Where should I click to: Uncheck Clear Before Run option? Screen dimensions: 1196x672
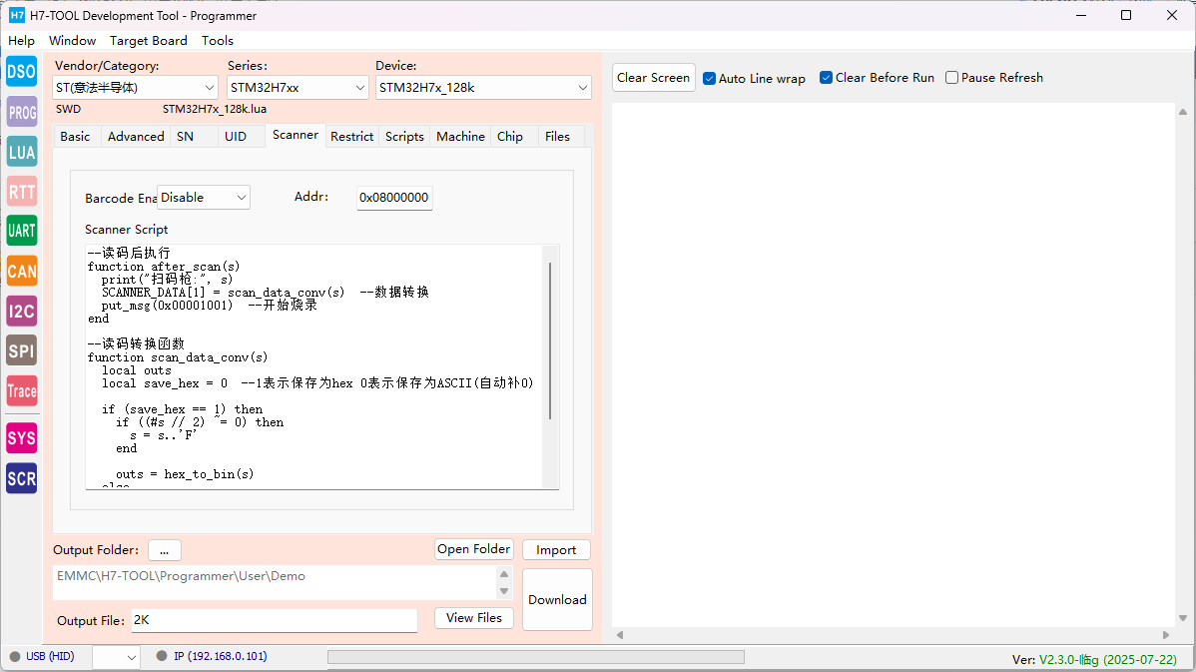pyautogui.click(x=877, y=78)
